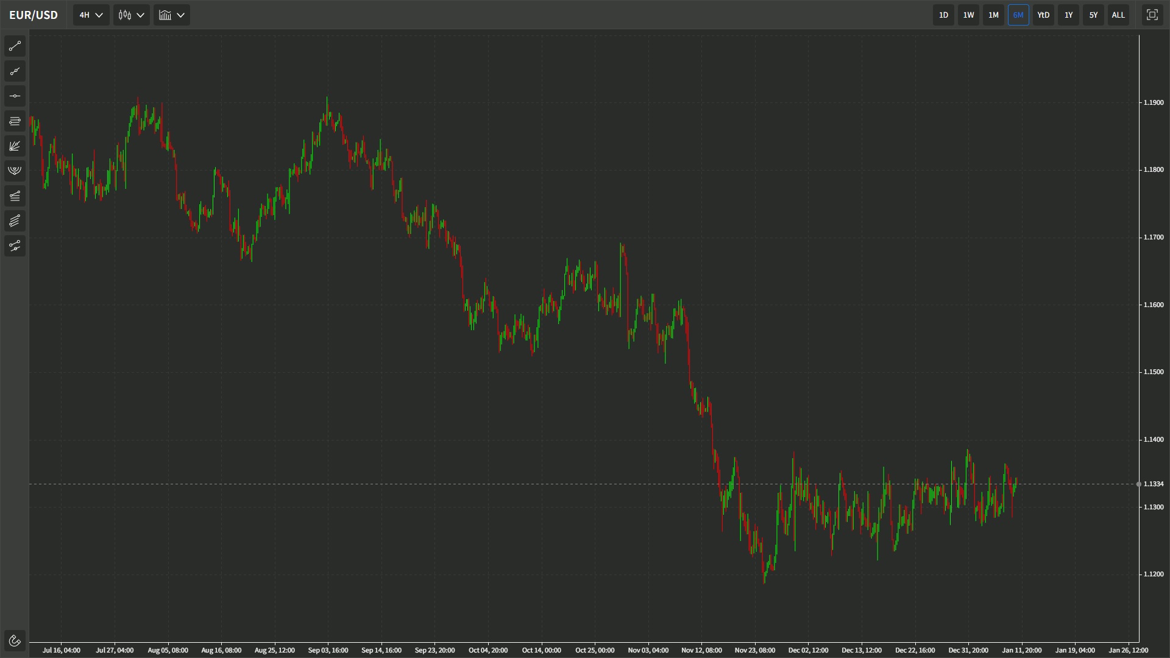Image resolution: width=1170 pixels, height=658 pixels.
Task: Select the ALL range button
Action: [1118, 15]
